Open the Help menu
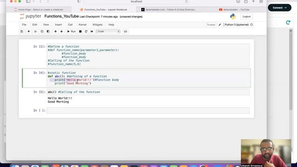The image size is (297, 167). 111,25
